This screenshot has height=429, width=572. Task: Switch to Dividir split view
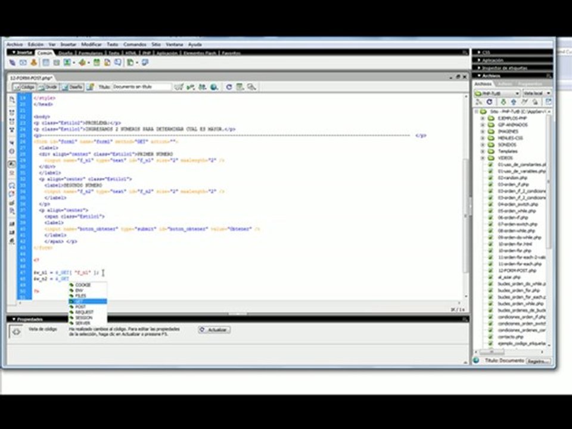pyautogui.click(x=48, y=87)
